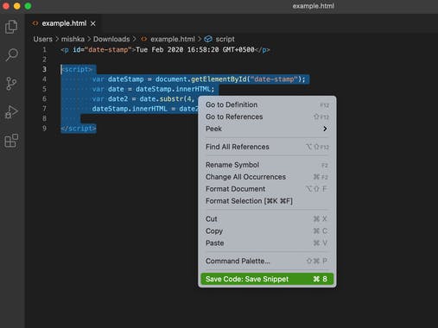Open the Search view icon
This screenshot has height=328, width=438.
11,54
